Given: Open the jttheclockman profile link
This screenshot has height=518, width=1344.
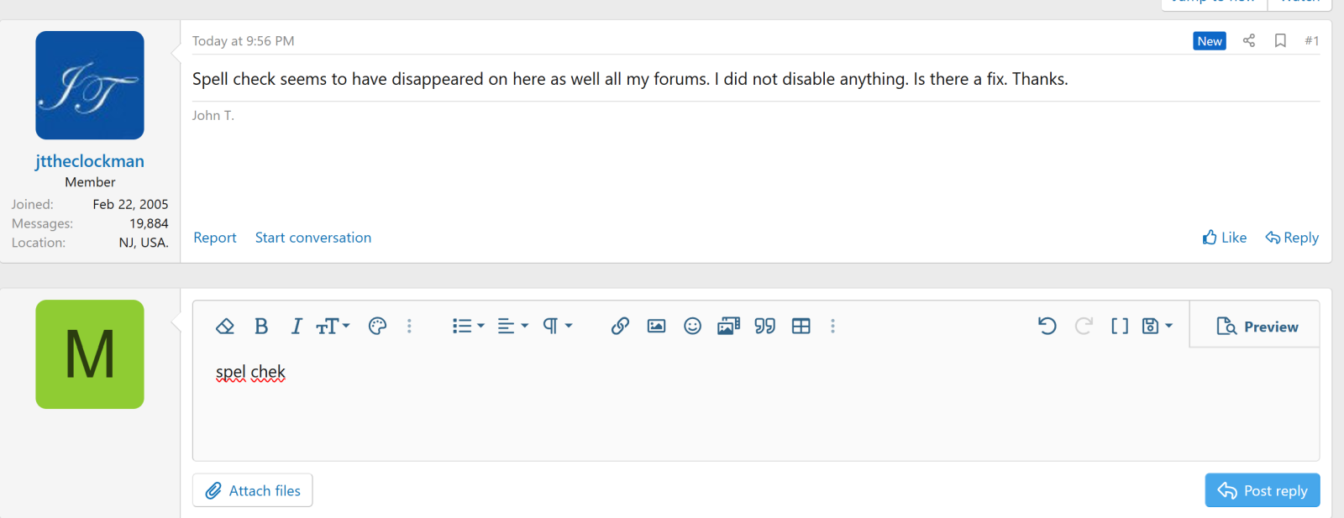Looking at the screenshot, I should tap(90, 161).
